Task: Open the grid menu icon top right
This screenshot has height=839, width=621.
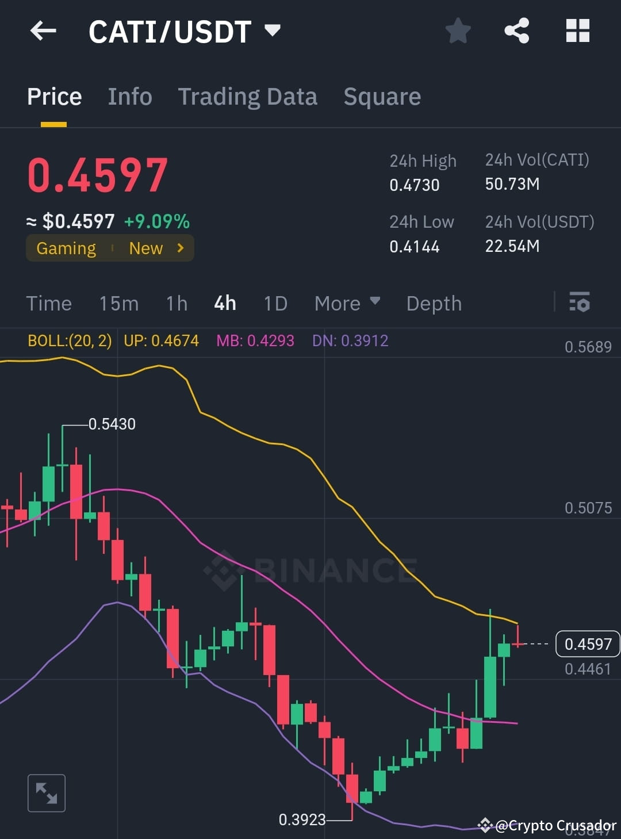Action: tap(577, 31)
